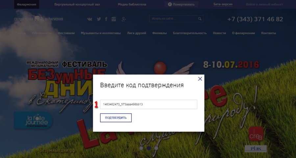Open the Контакты menu item
This screenshot has height=158, width=296.
pos(268,33)
